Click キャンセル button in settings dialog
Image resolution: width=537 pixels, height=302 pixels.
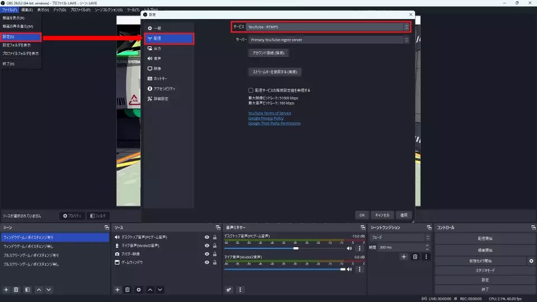pyautogui.click(x=382, y=215)
